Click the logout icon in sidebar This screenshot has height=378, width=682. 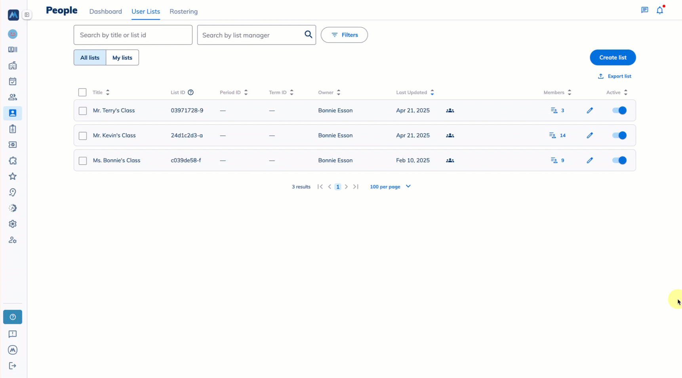pyautogui.click(x=13, y=366)
